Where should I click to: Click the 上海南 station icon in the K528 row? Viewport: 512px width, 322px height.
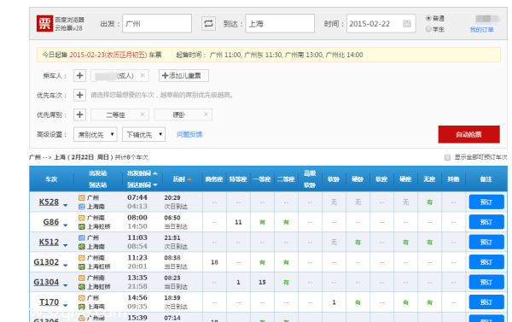82,207
